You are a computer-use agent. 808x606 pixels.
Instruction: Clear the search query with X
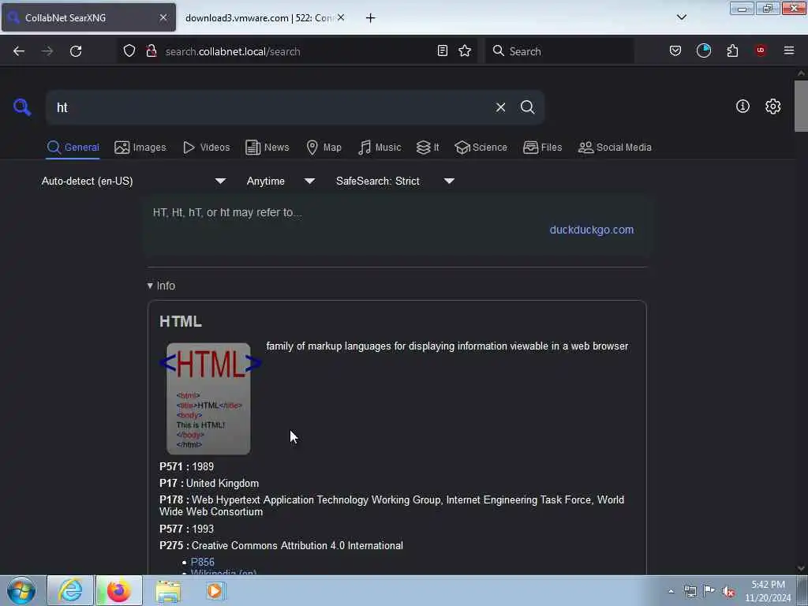pos(500,107)
